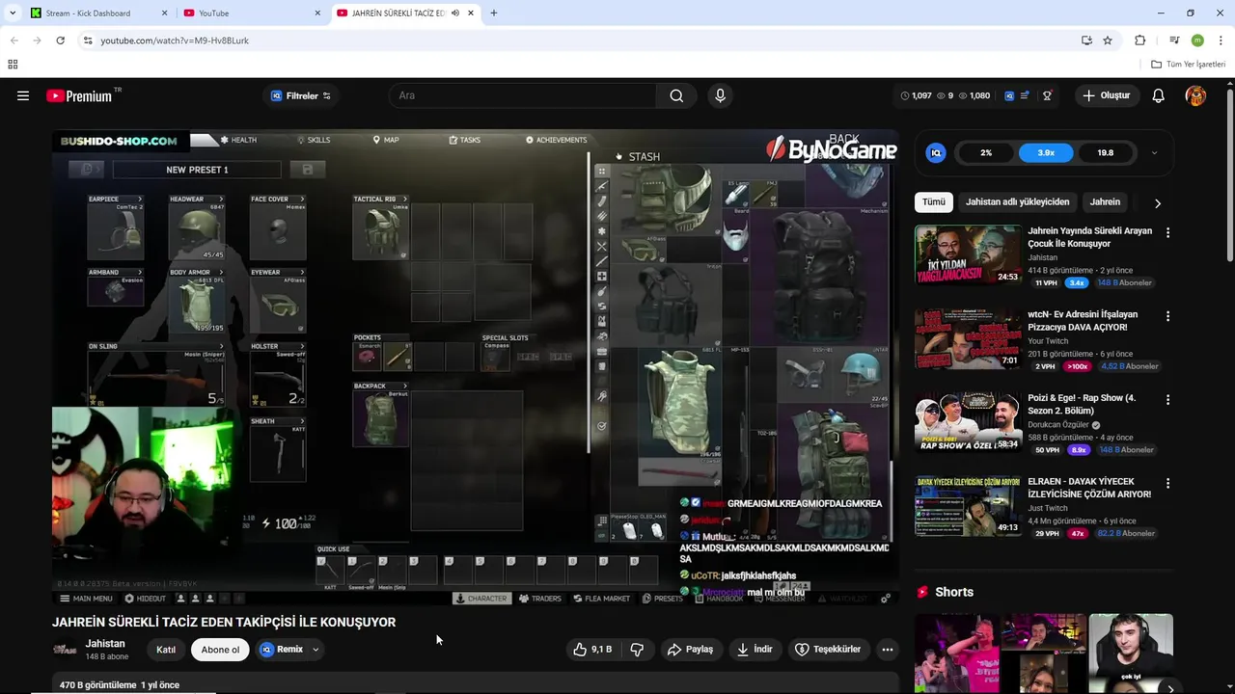
Task: Open the three-dot more actions menu
Action: point(888,650)
